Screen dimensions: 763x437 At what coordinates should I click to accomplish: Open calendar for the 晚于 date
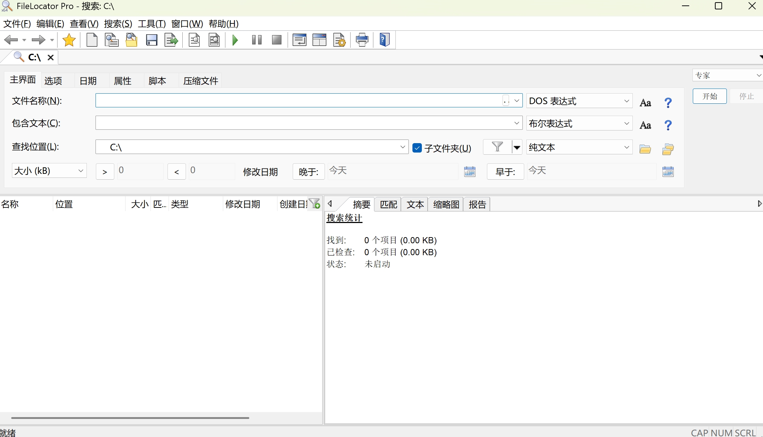470,171
